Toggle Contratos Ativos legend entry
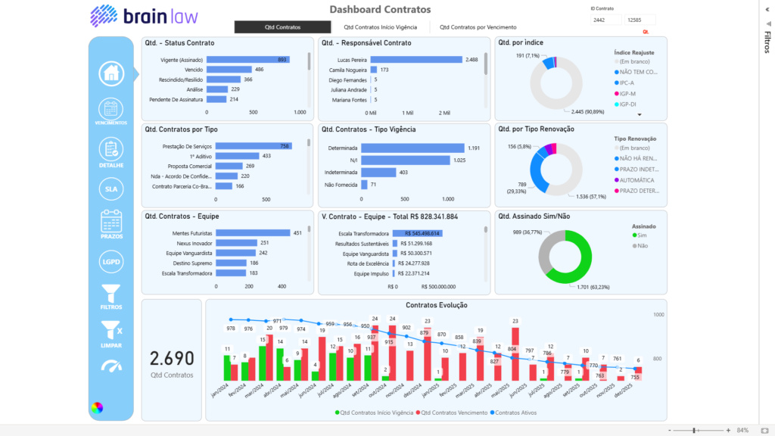Screen dimensions: 775x436 pos(513,413)
